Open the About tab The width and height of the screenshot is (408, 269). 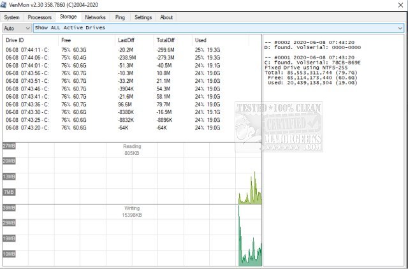[166, 17]
